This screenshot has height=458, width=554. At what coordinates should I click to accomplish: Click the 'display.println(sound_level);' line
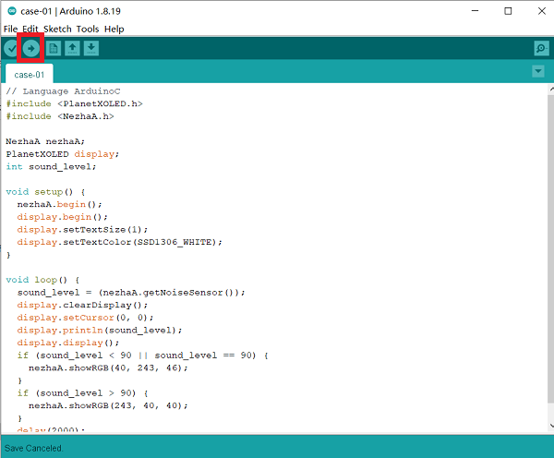[x=100, y=330]
